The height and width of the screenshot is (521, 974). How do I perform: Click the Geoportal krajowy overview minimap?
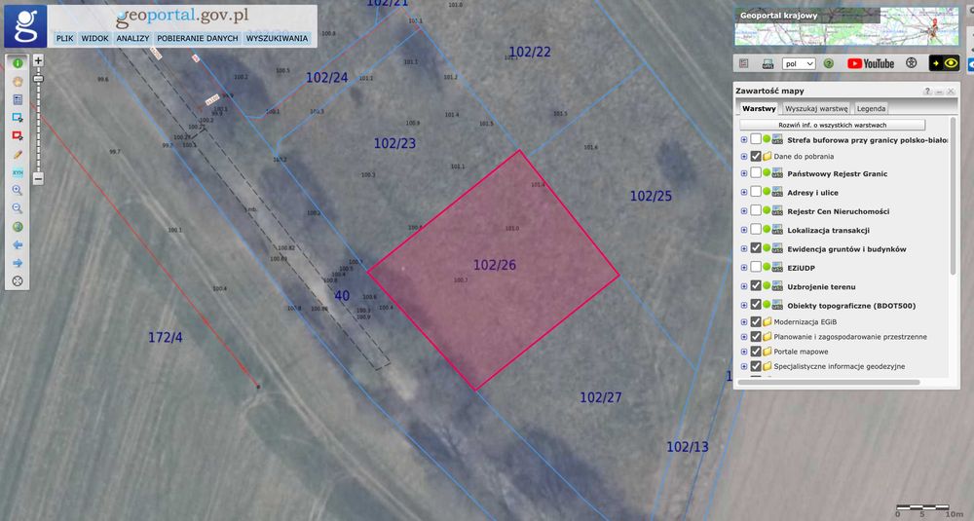(846, 26)
